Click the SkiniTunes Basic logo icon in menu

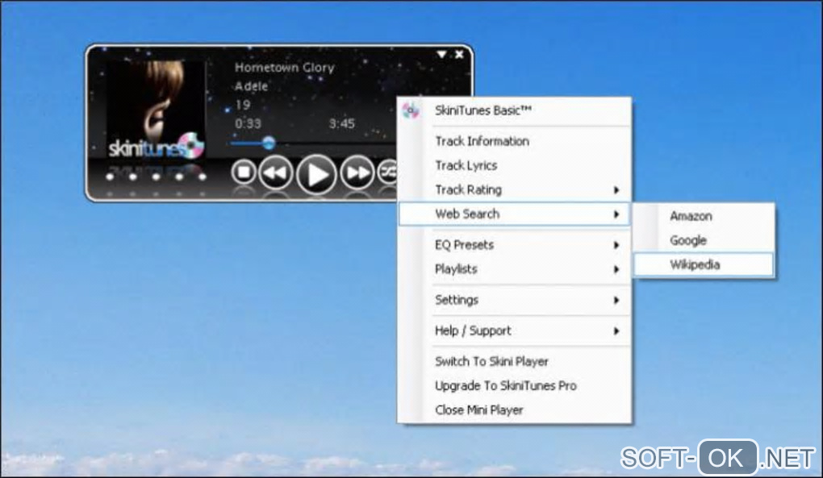411,110
